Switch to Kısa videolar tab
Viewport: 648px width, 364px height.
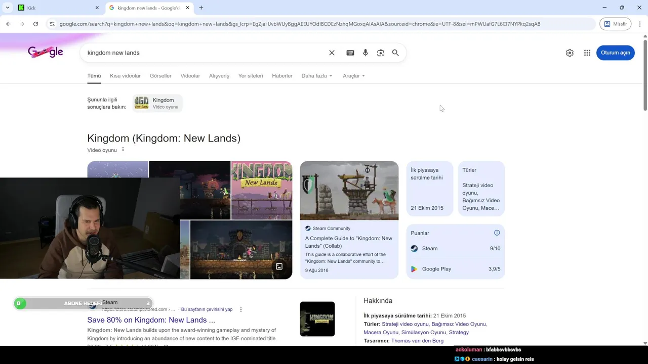tap(125, 76)
